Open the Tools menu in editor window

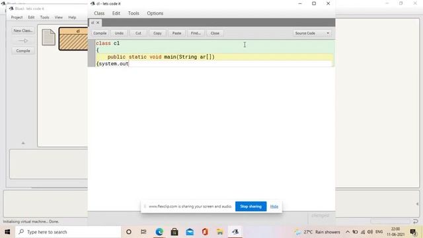click(x=134, y=13)
